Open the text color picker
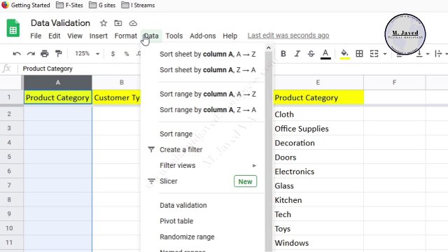Image resolution: width=448 pixels, height=252 pixels. 325,54
